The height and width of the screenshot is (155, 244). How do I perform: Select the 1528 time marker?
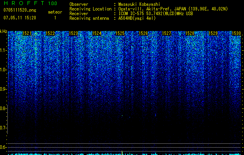coord(190,33)
